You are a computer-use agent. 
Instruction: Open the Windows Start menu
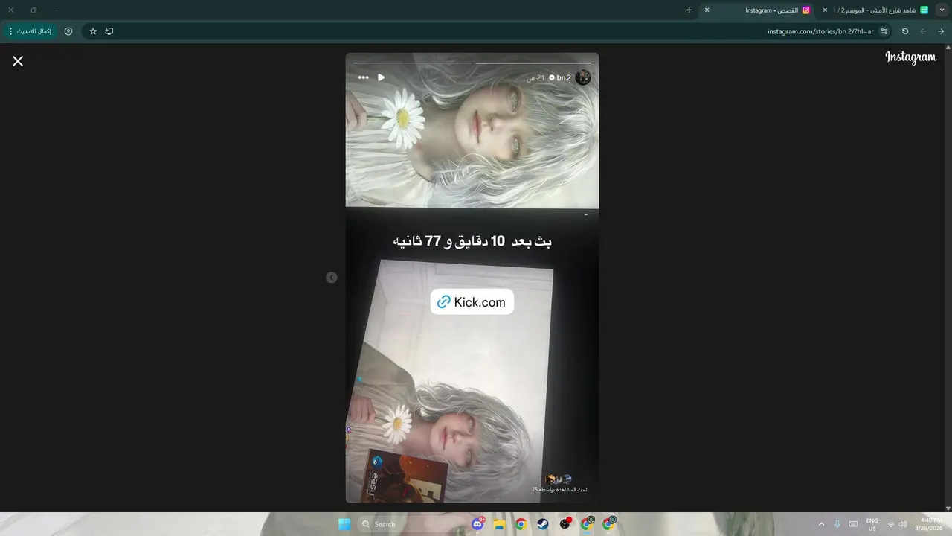(x=344, y=524)
